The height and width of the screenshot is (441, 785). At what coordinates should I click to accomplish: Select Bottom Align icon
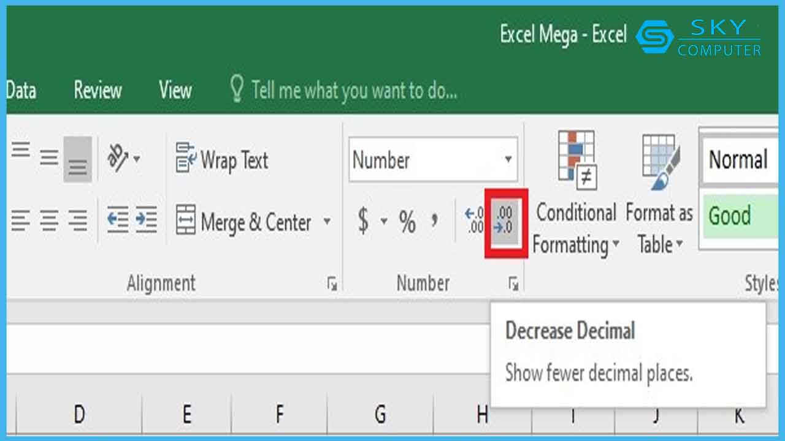point(78,160)
